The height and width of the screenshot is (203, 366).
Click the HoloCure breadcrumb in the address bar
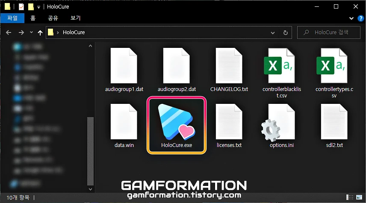pyautogui.click(x=74, y=32)
